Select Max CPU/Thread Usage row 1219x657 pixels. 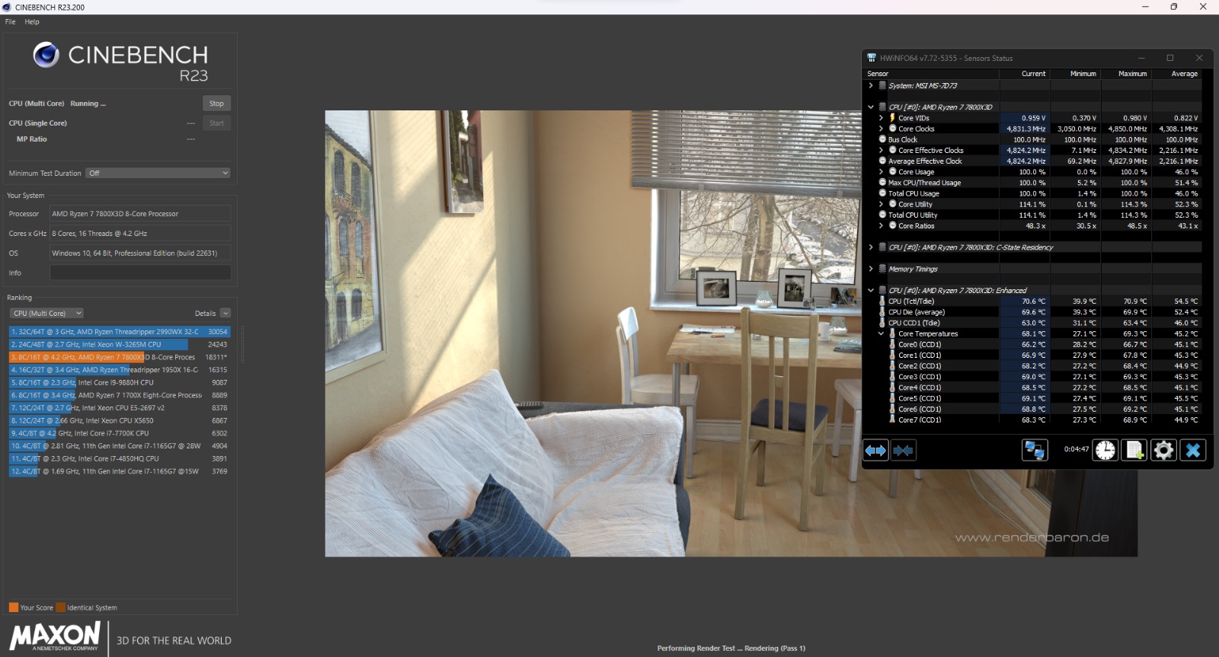1033,183
